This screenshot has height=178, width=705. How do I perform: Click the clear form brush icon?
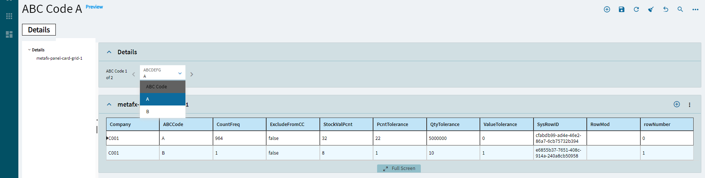(651, 10)
